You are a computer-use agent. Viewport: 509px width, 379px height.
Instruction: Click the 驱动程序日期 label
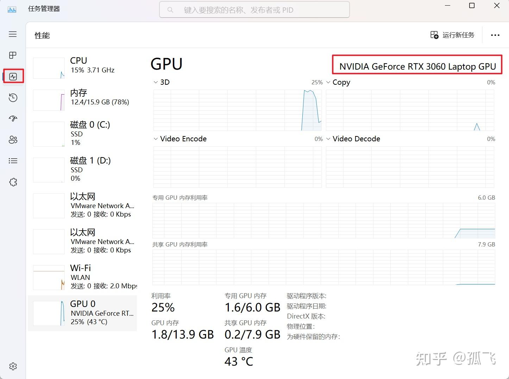coord(307,306)
